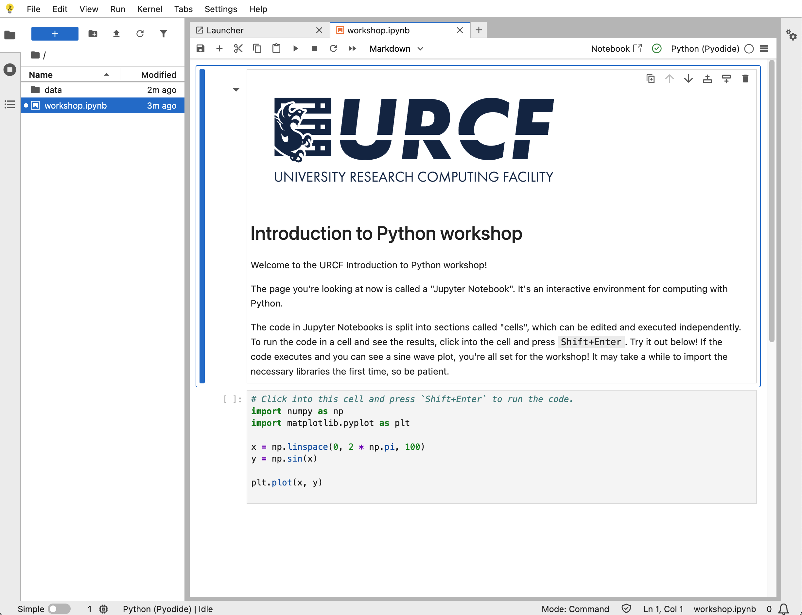Image resolution: width=802 pixels, height=615 pixels.
Task: Run the selected cell
Action: [x=296, y=48]
